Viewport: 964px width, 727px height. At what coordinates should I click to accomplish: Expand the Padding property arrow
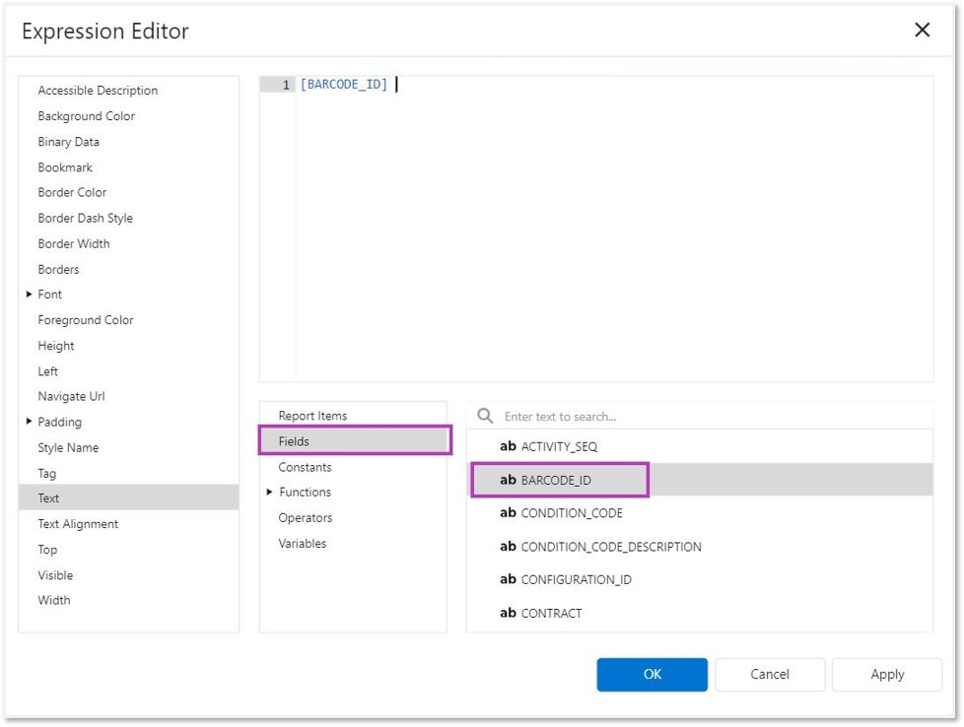(29, 422)
